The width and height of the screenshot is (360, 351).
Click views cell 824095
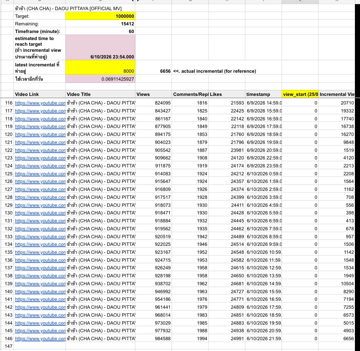154,103
